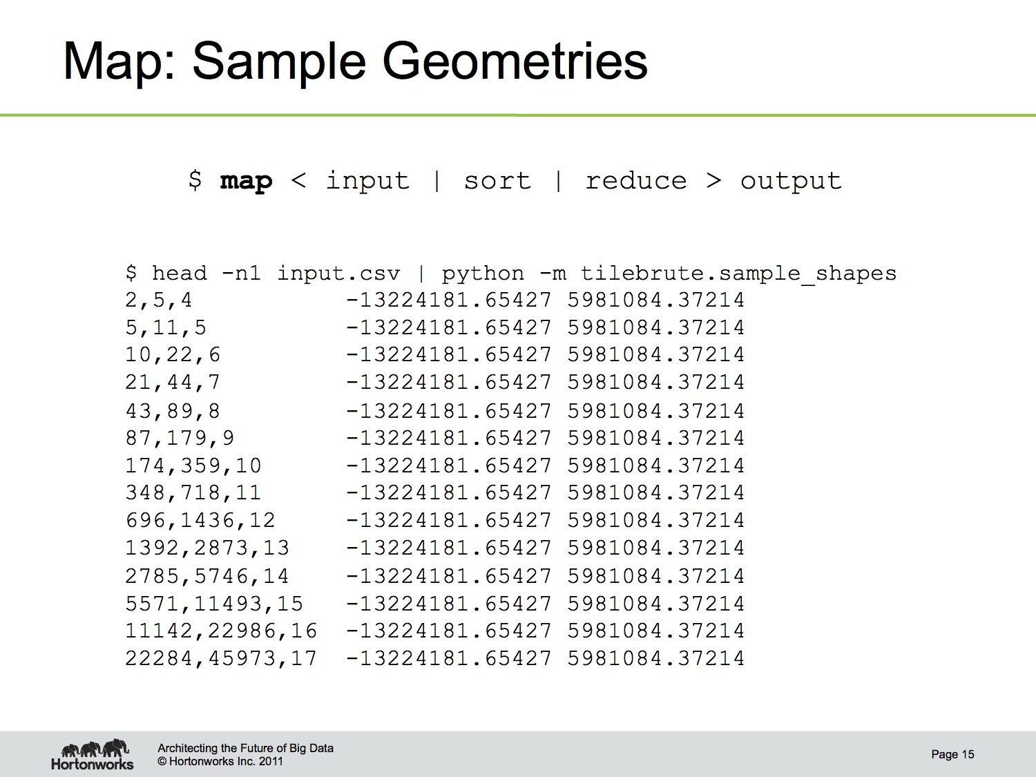Viewport: 1036px width, 777px height.
Task: Click the word 'reduce' in the pipeline command
Action: pos(636,181)
